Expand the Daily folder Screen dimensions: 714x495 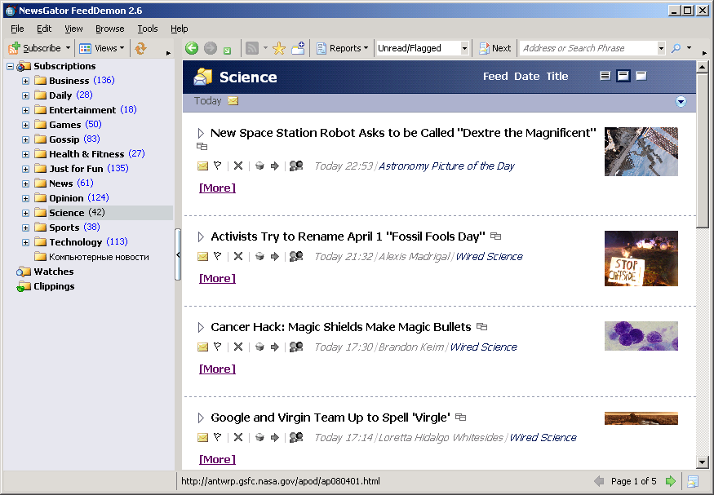point(26,95)
